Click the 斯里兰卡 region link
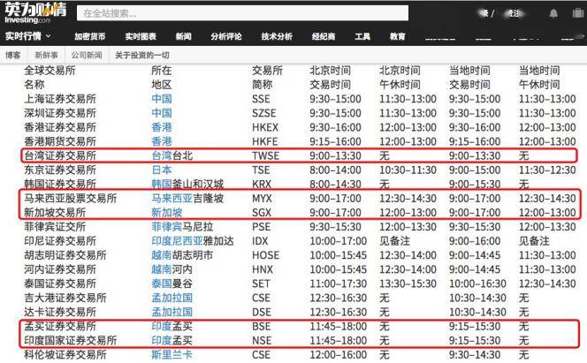Screen dimensions: 587x363 point(172,355)
